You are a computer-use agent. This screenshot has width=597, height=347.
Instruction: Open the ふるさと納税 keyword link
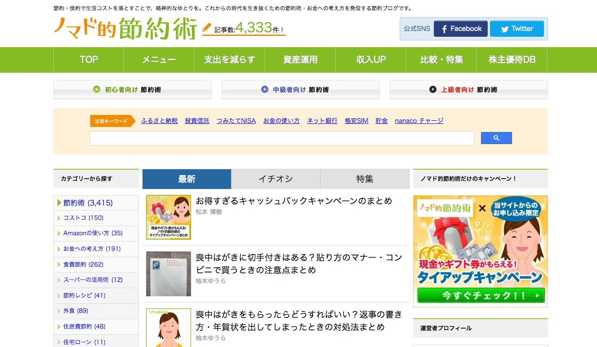[x=159, y=121]
